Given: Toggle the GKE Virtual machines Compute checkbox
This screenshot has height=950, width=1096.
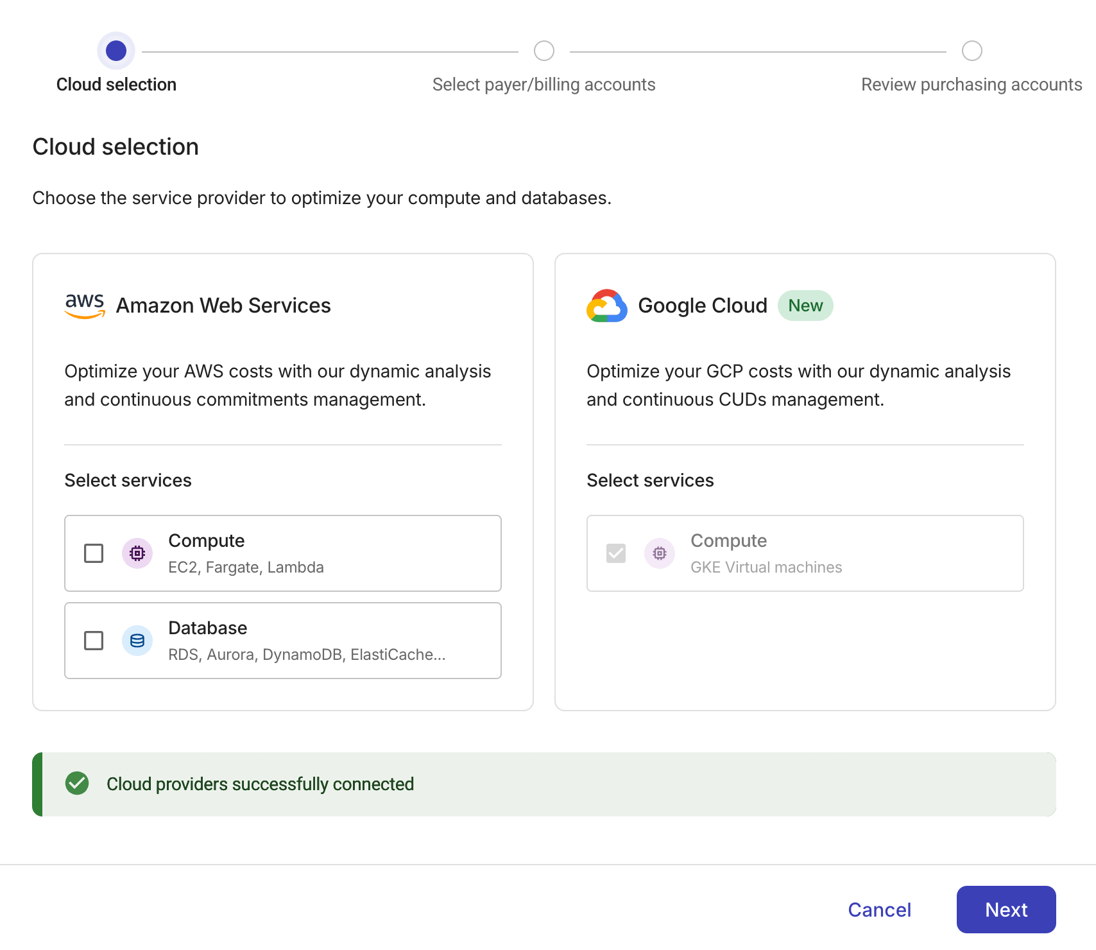Looking at the screenshot, I should pyautogui.click(x=616, y=553).
